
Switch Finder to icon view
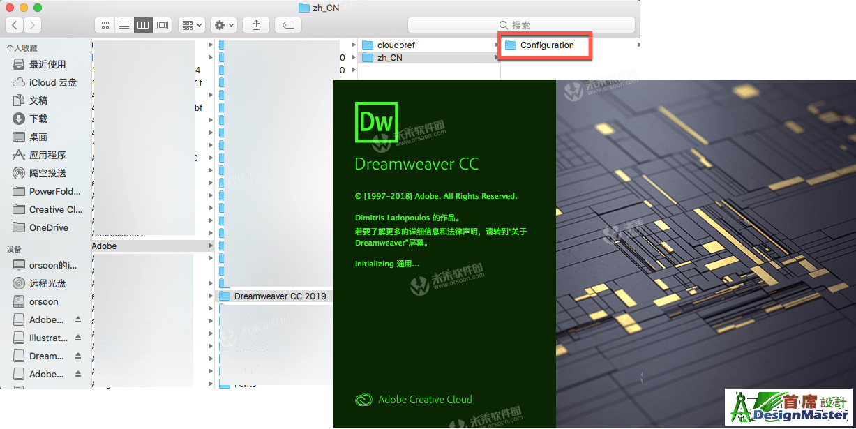coord(105,25)
